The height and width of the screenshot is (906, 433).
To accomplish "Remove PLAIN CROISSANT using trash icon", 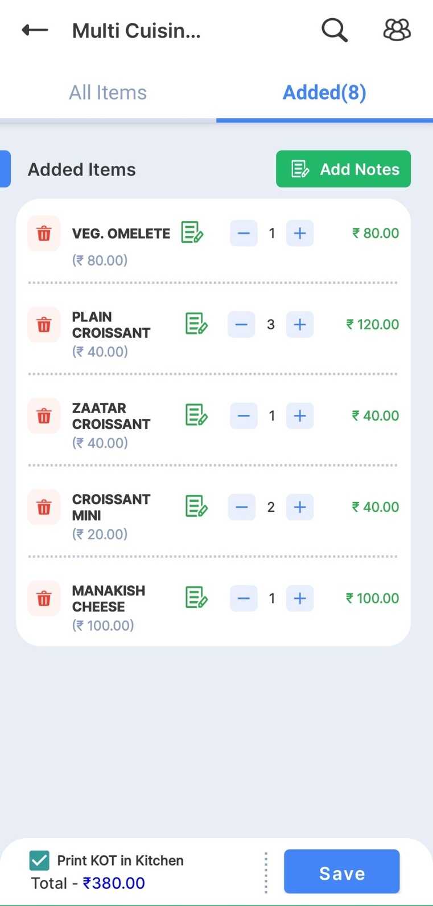I will click(x=44, y=325).
